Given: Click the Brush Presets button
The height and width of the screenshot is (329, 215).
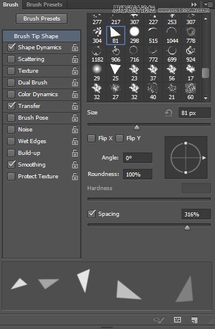Looking at the screenshot, I should (x=42, y=19).
